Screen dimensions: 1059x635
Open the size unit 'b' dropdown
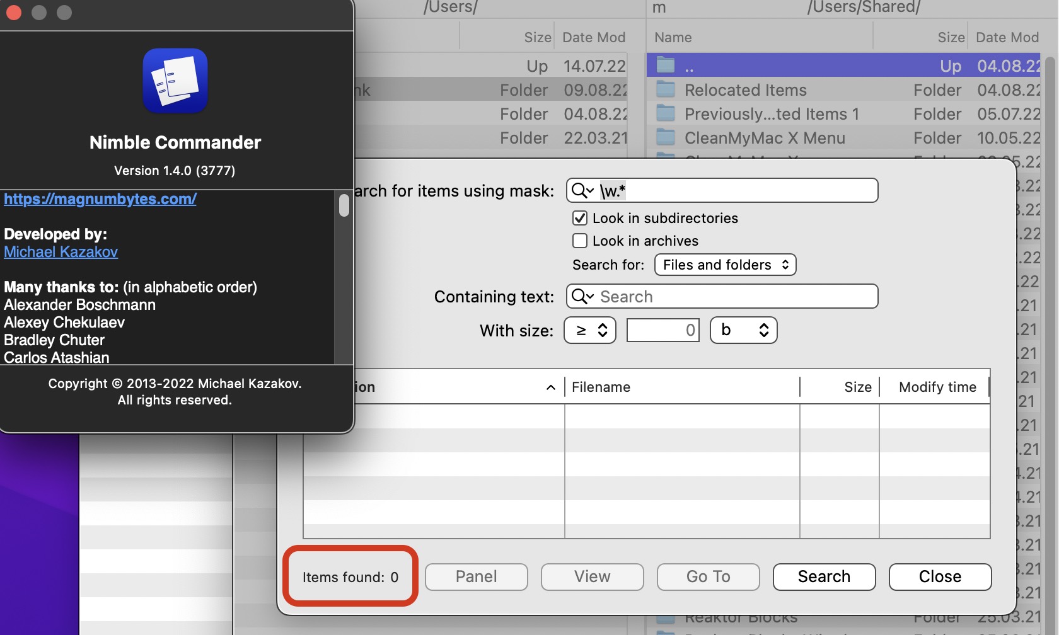[x=744, y=330]
